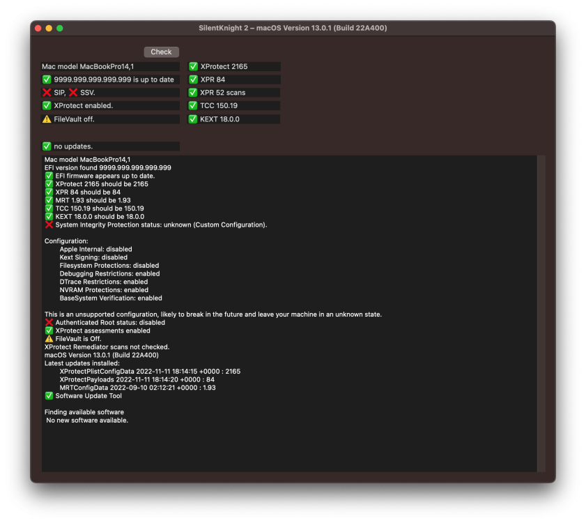Click the XProtectPlistConfigData 2022-11-11 line

tap(150, 372)
